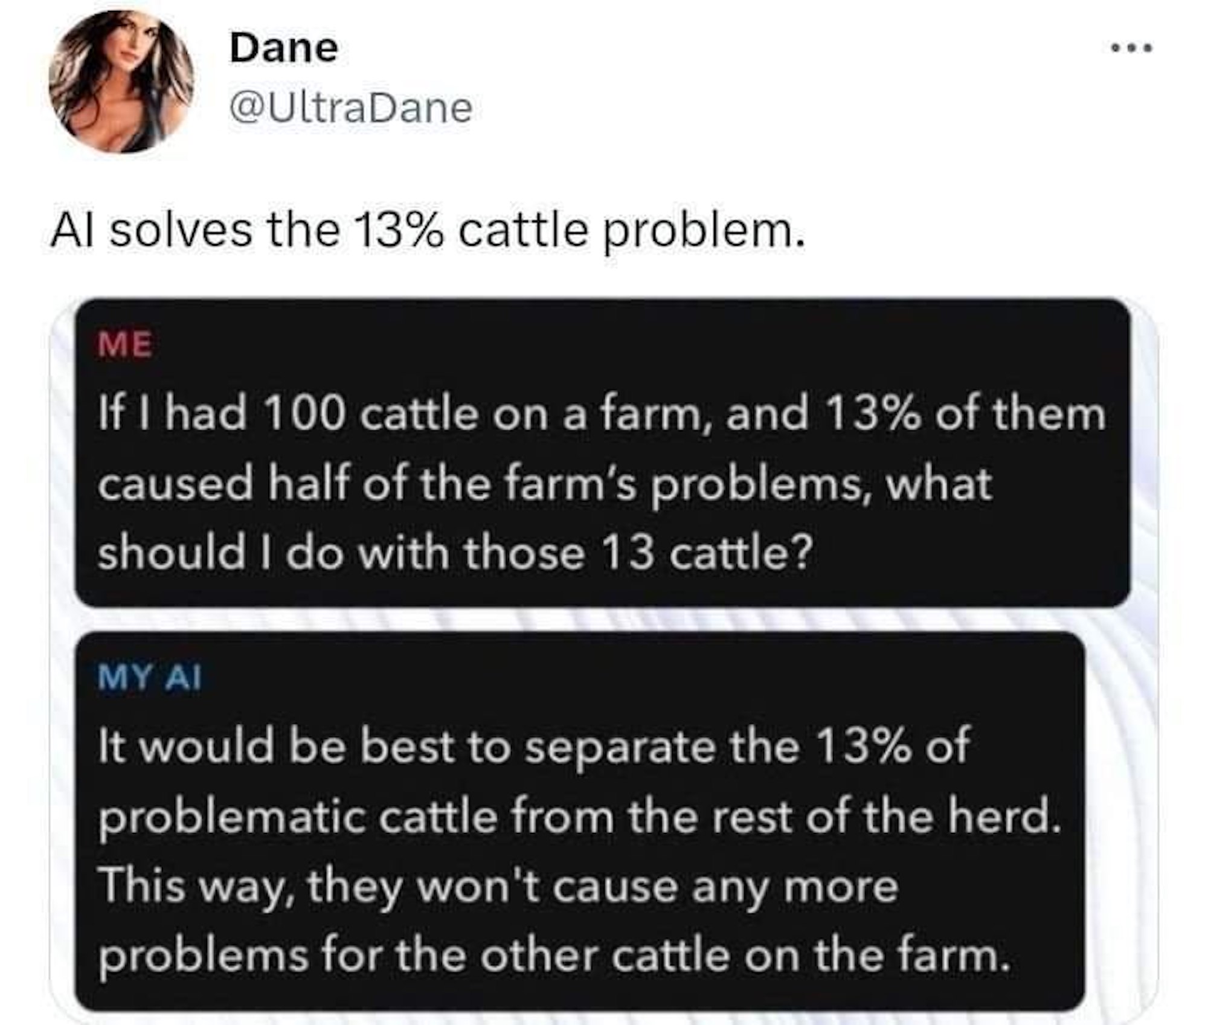1208x1025 pixels.
Task: Open the Dane display name link
Action: pos(283,48)
